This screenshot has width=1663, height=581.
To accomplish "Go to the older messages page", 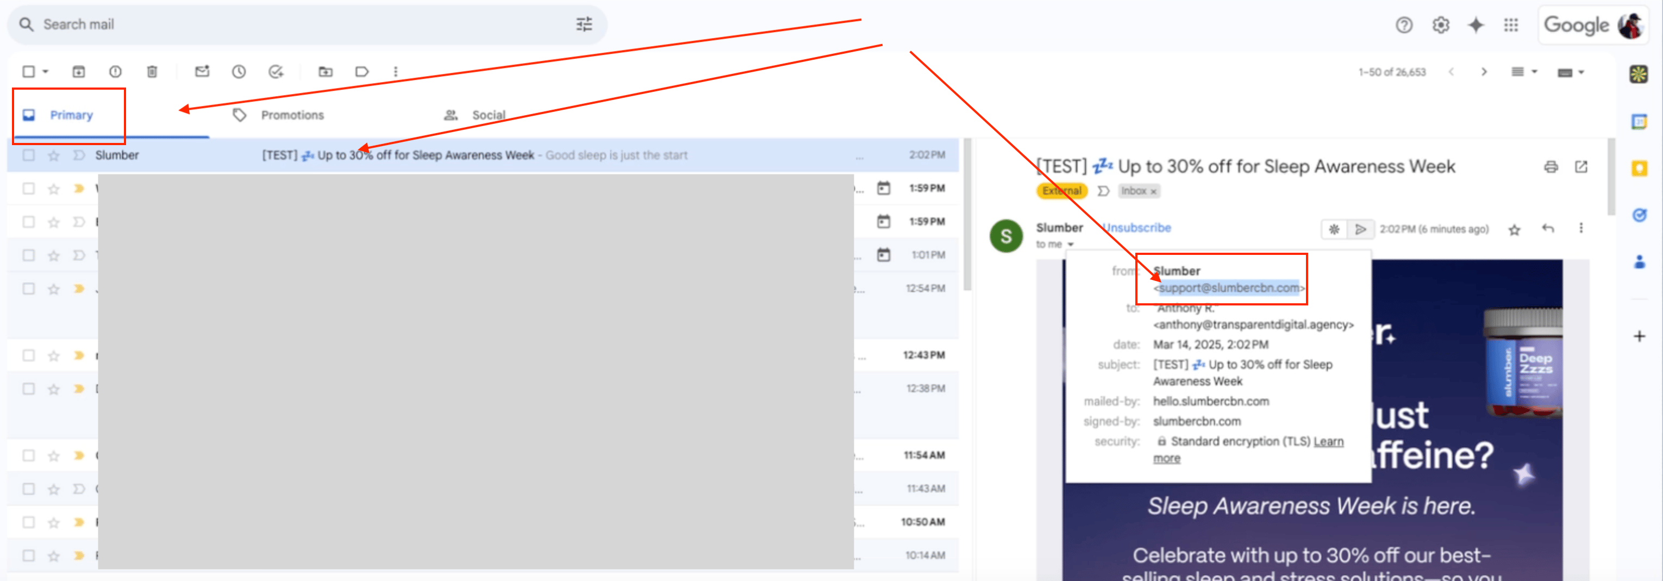I will tap(1484, 72).
